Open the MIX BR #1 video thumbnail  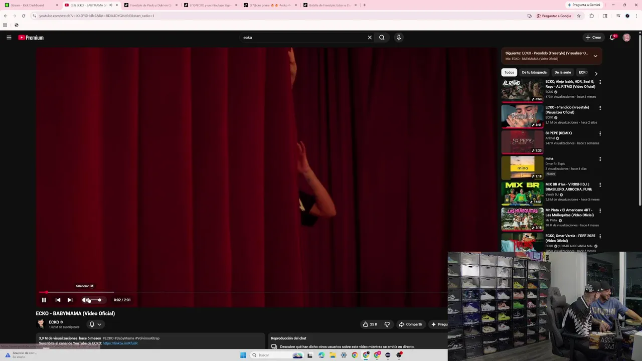[522, 194]
